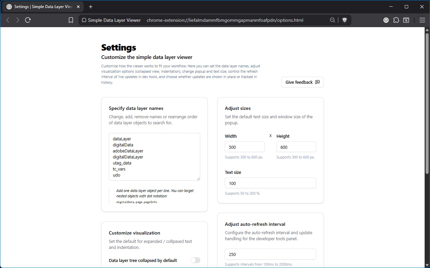Viewport: 430px width, 268px height.
Task: Select the auto-refresh interval value field
Action: pos(270,254)
